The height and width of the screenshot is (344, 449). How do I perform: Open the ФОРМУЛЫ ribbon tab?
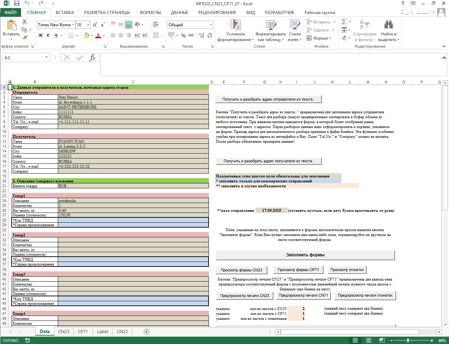tap(150, 12)
